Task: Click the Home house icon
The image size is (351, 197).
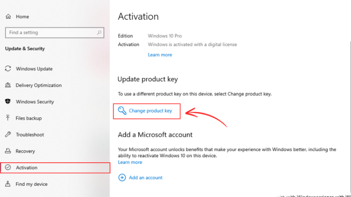Action: coord(8,16)
